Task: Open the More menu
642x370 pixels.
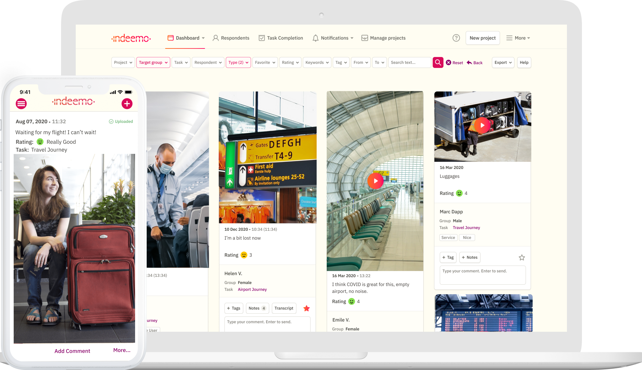Action: click(518, 38)
